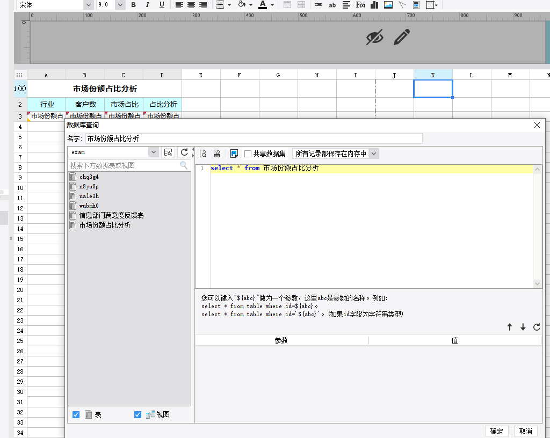Insert a chart using the bar chart icon

tap(374, 5)
